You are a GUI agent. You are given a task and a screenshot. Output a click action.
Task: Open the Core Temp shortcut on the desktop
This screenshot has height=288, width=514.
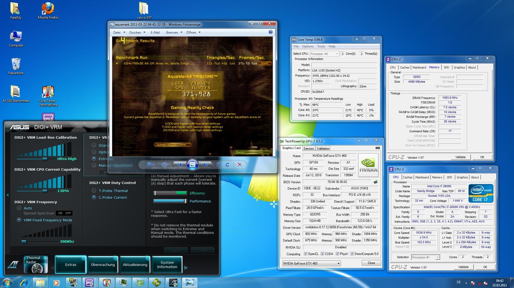pyautogui.click(x=48, y=96)
